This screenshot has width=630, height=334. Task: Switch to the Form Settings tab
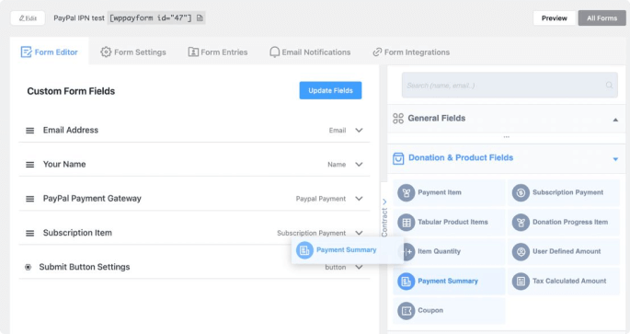133,52
